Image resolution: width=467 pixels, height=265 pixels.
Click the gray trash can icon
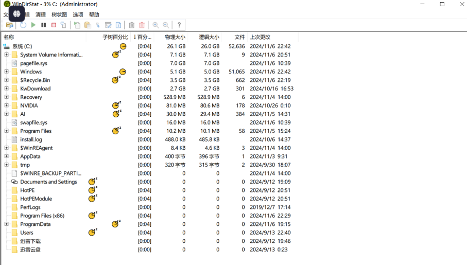click(x=132, y=25)
